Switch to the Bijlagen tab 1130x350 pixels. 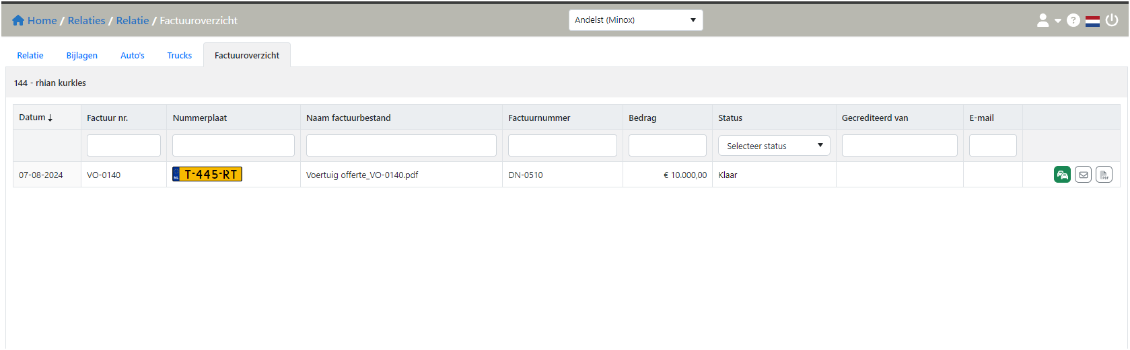point(81,55)
